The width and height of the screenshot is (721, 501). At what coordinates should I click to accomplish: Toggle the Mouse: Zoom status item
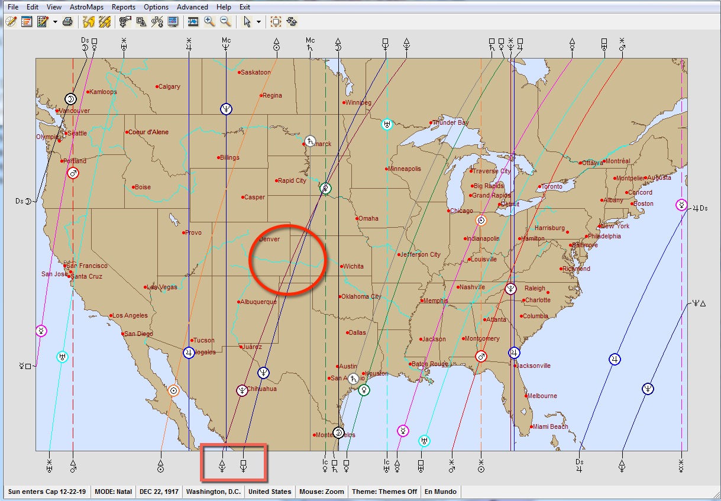click(321, 492)
